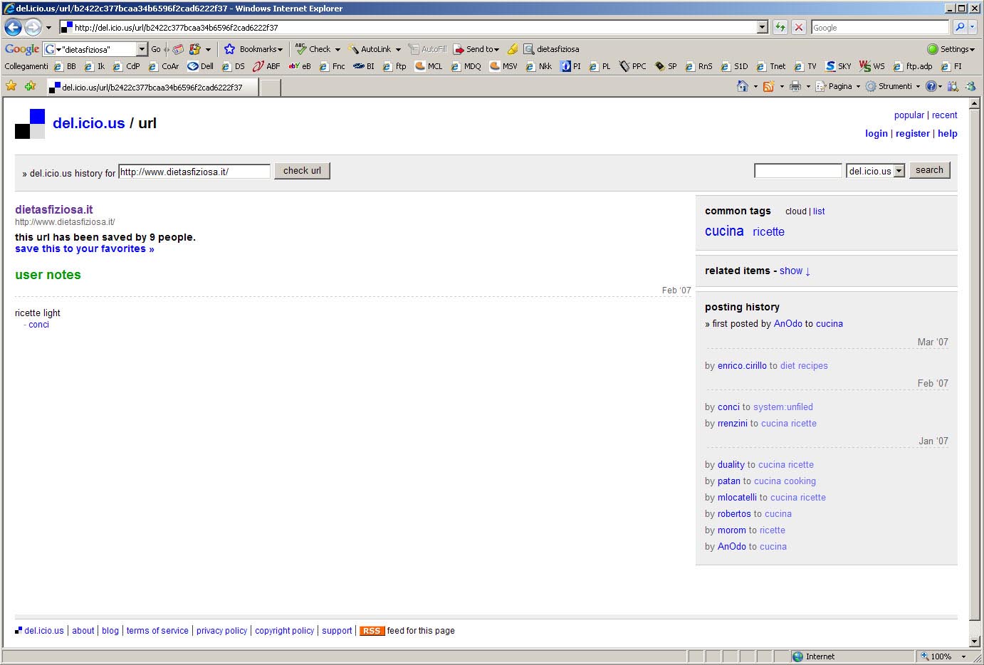
Task: Open the del.icio.us search scope dropdown
Action: coord(875,171)
